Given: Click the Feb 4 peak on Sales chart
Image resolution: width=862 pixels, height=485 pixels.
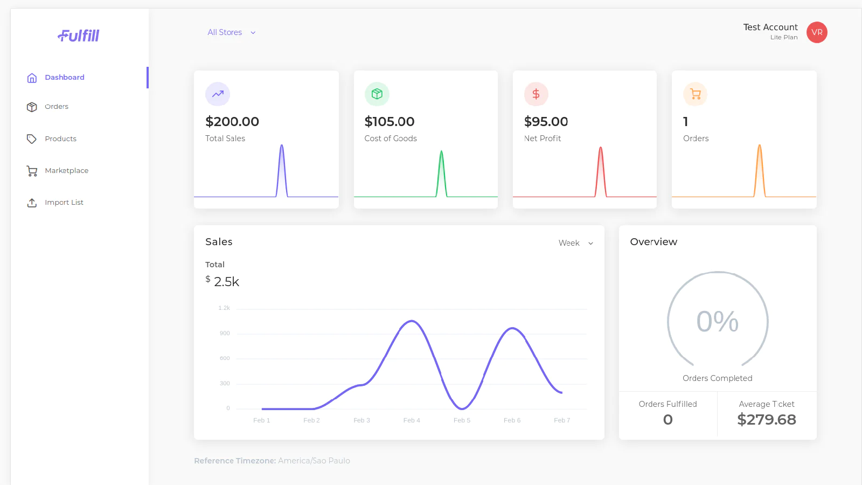Looking at the screenshot, I should (x=412, y=321).
